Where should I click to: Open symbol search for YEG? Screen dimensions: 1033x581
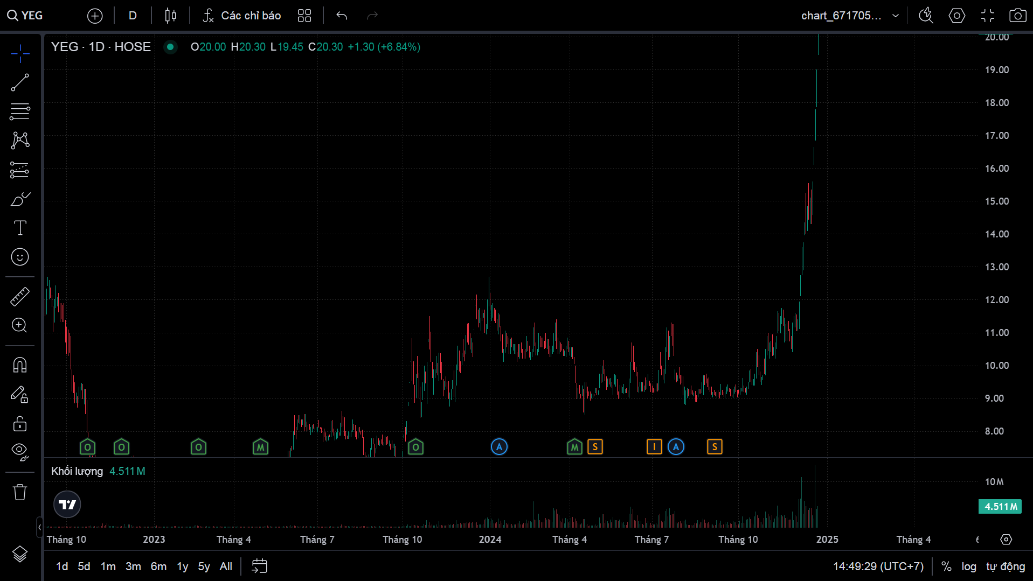25,16
